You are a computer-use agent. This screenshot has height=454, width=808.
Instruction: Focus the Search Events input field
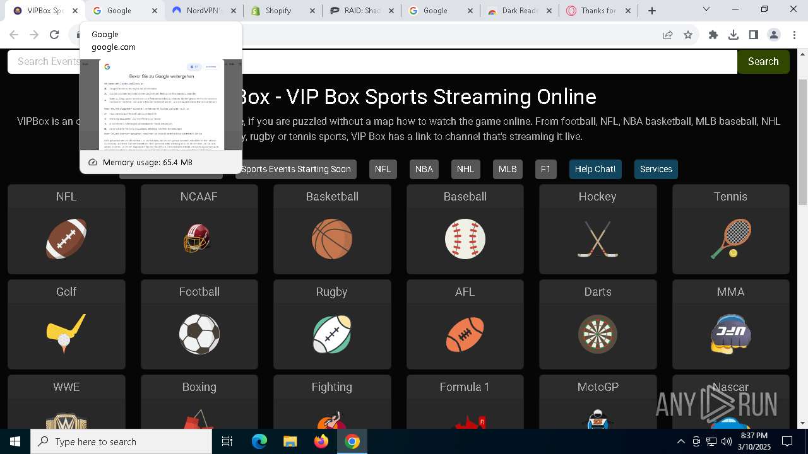pos(372,61)
